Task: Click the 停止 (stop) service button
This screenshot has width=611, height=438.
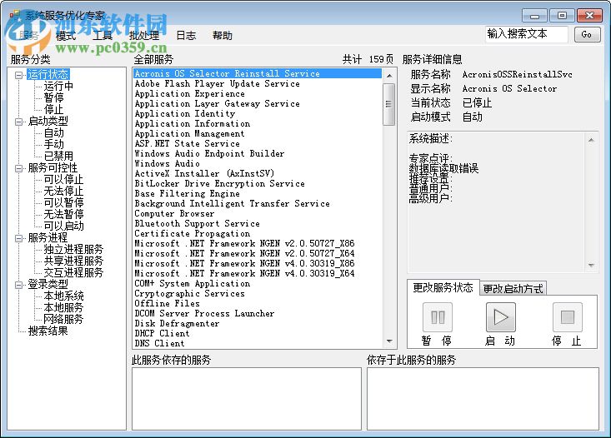Action: [x=568, y=317]
